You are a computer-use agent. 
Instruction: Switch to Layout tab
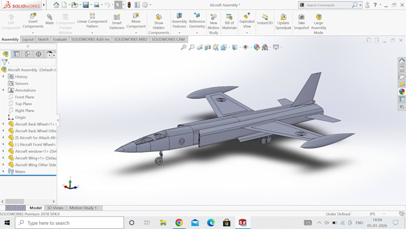[28, 39]
